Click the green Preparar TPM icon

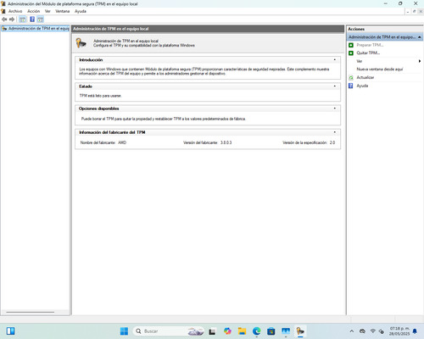(x=351, y=45)
